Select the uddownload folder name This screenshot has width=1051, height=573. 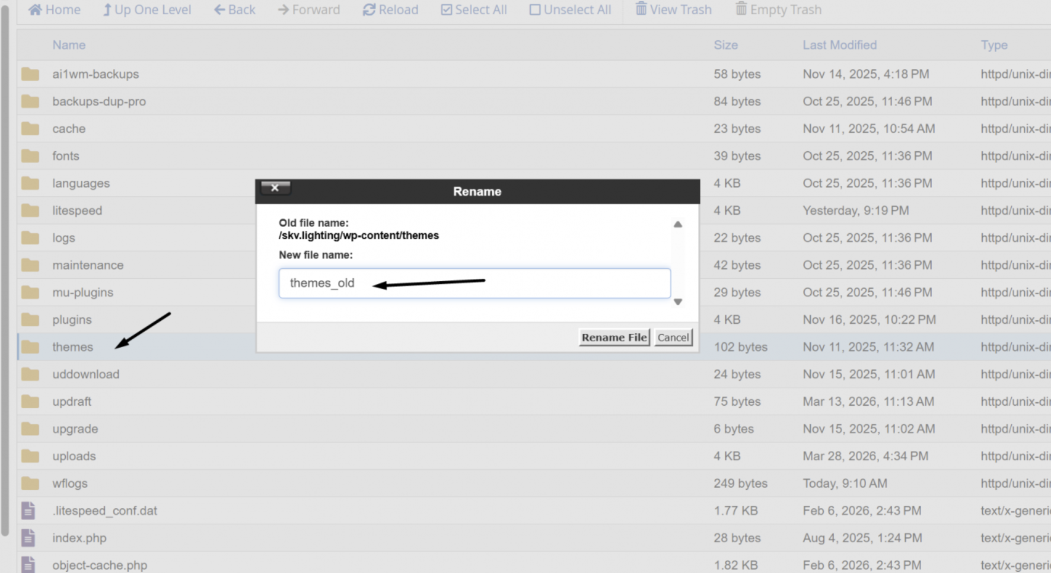click(86, 374)
